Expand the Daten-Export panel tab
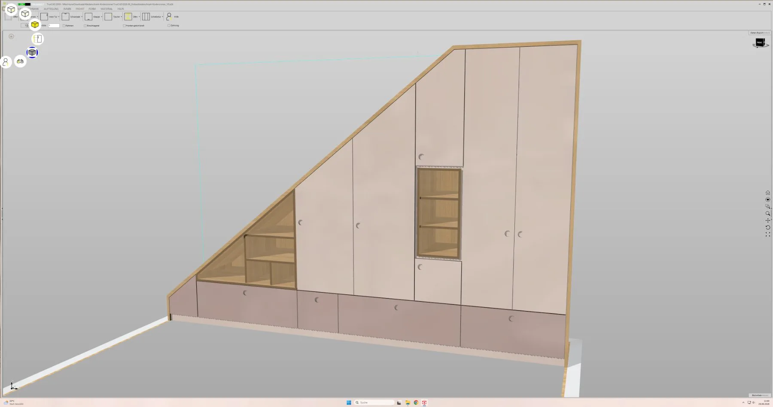The height and width of the screenshot is (407, 773). click(760, 33)
